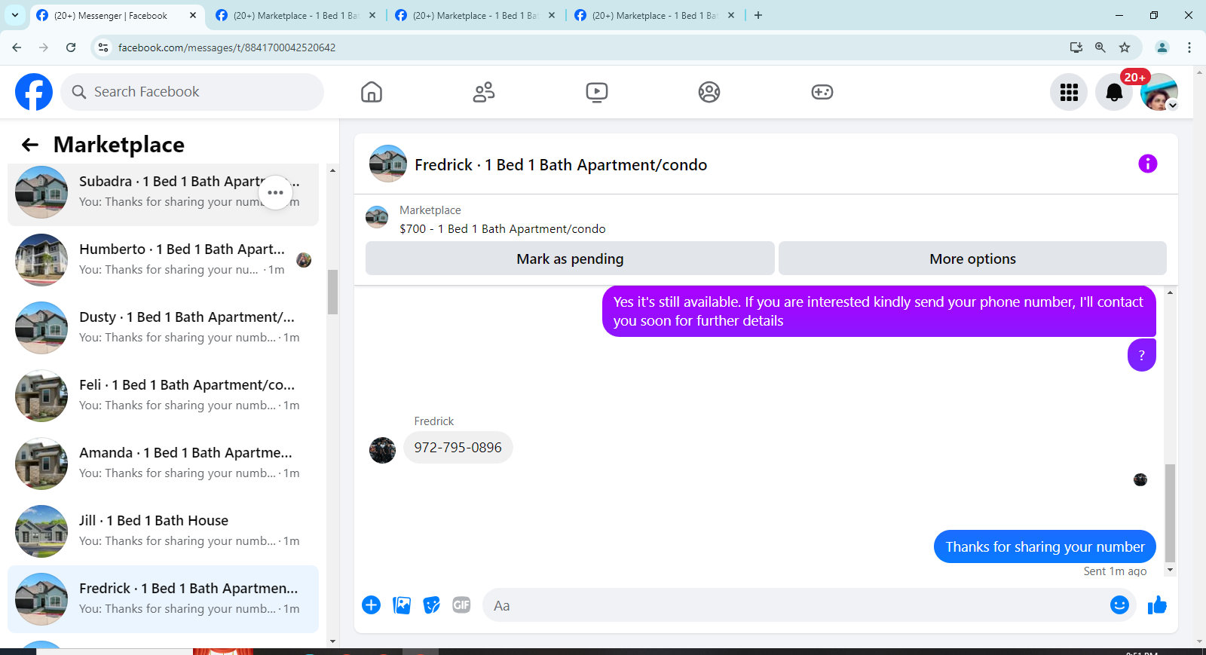The height and width of the screenshot is (655, 1206).
Task: Open the $700 - 1 Bed 1 Bath Apartment/condo listing
Action: click(502, 228)
